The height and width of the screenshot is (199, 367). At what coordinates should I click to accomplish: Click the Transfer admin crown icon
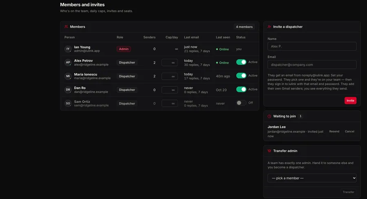[x=270, y=151]
